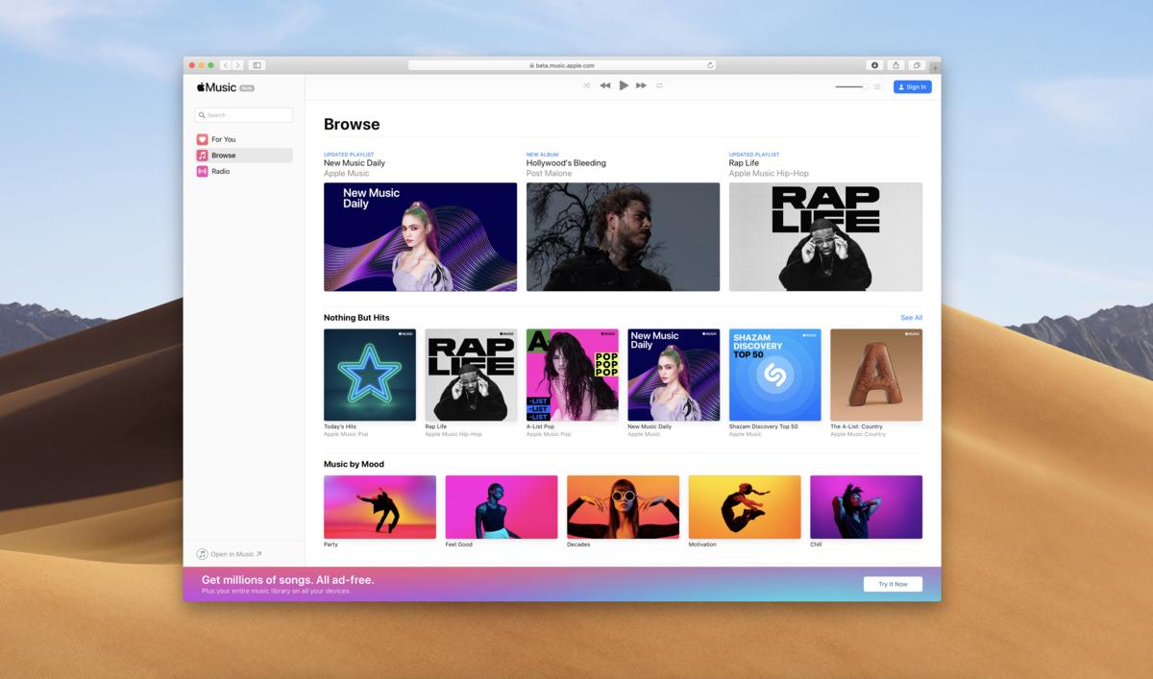
Task: Click Apple Music Hip-Hop curator text
Action: pyautogui.click(x=769, y=174)
